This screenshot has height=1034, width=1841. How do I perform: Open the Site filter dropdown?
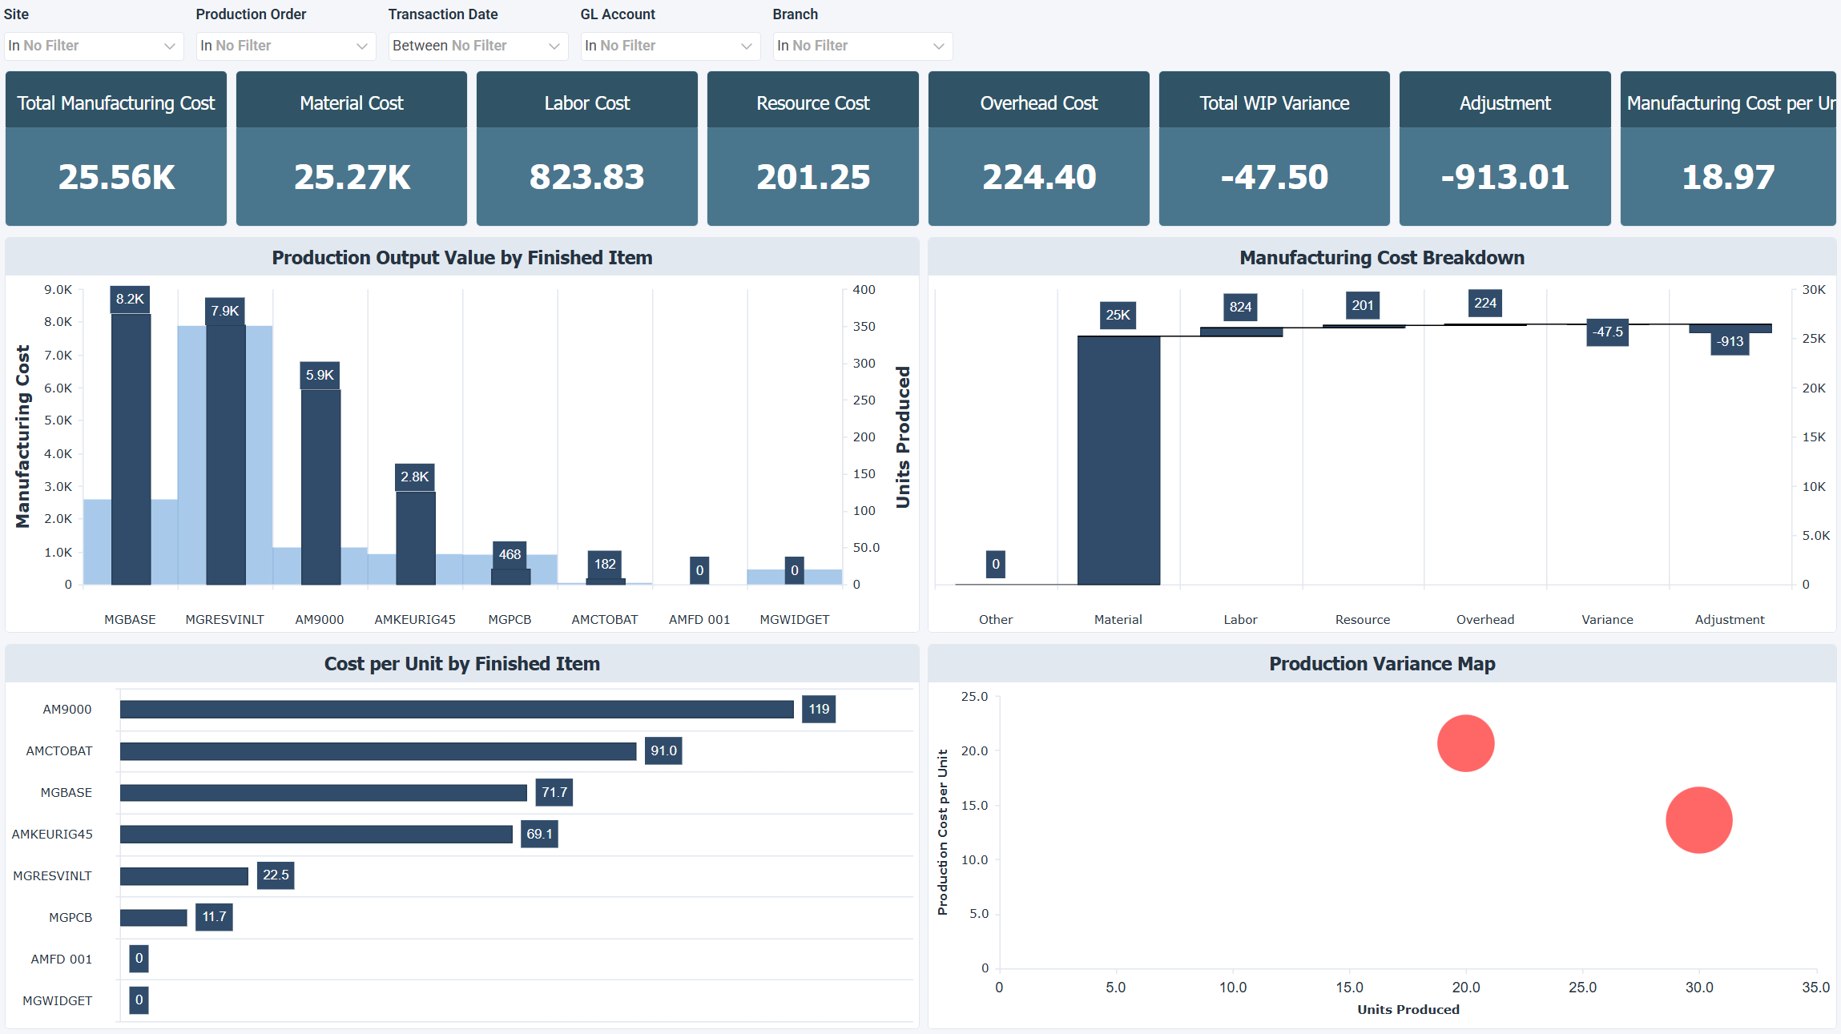93,46
